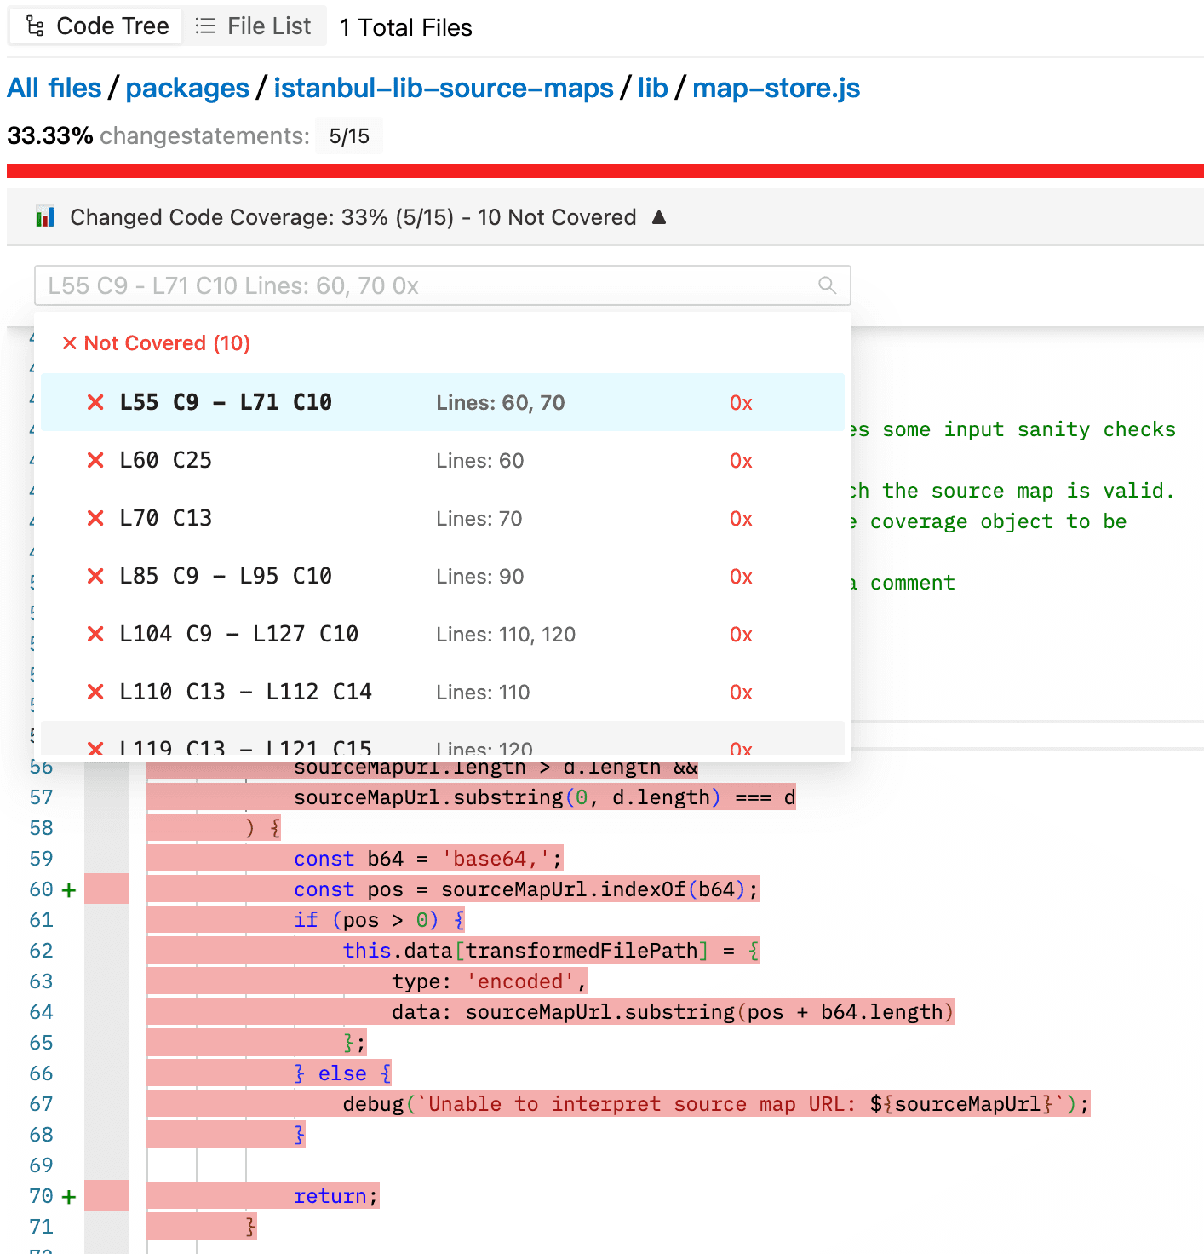Image resolution: width=1204 pixels, height=1254 pixels.
Task: Switch to the Code Tree tab
Action: pos(96,26)
